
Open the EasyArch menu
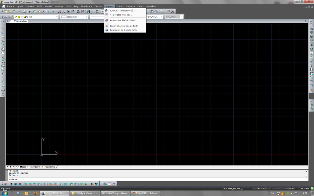130,6
